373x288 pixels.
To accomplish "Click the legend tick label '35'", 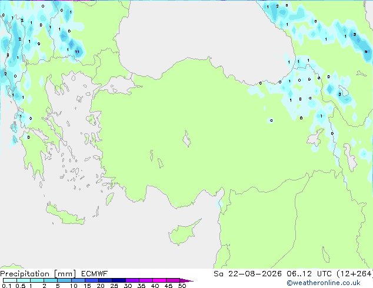I will pyautogui.click(x=141, y=286).
